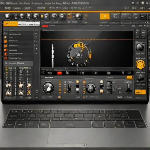This screenshot has width=150, height=150.
Task: Select the circular yellow dial in preview viewer
Action: point(79,54)
